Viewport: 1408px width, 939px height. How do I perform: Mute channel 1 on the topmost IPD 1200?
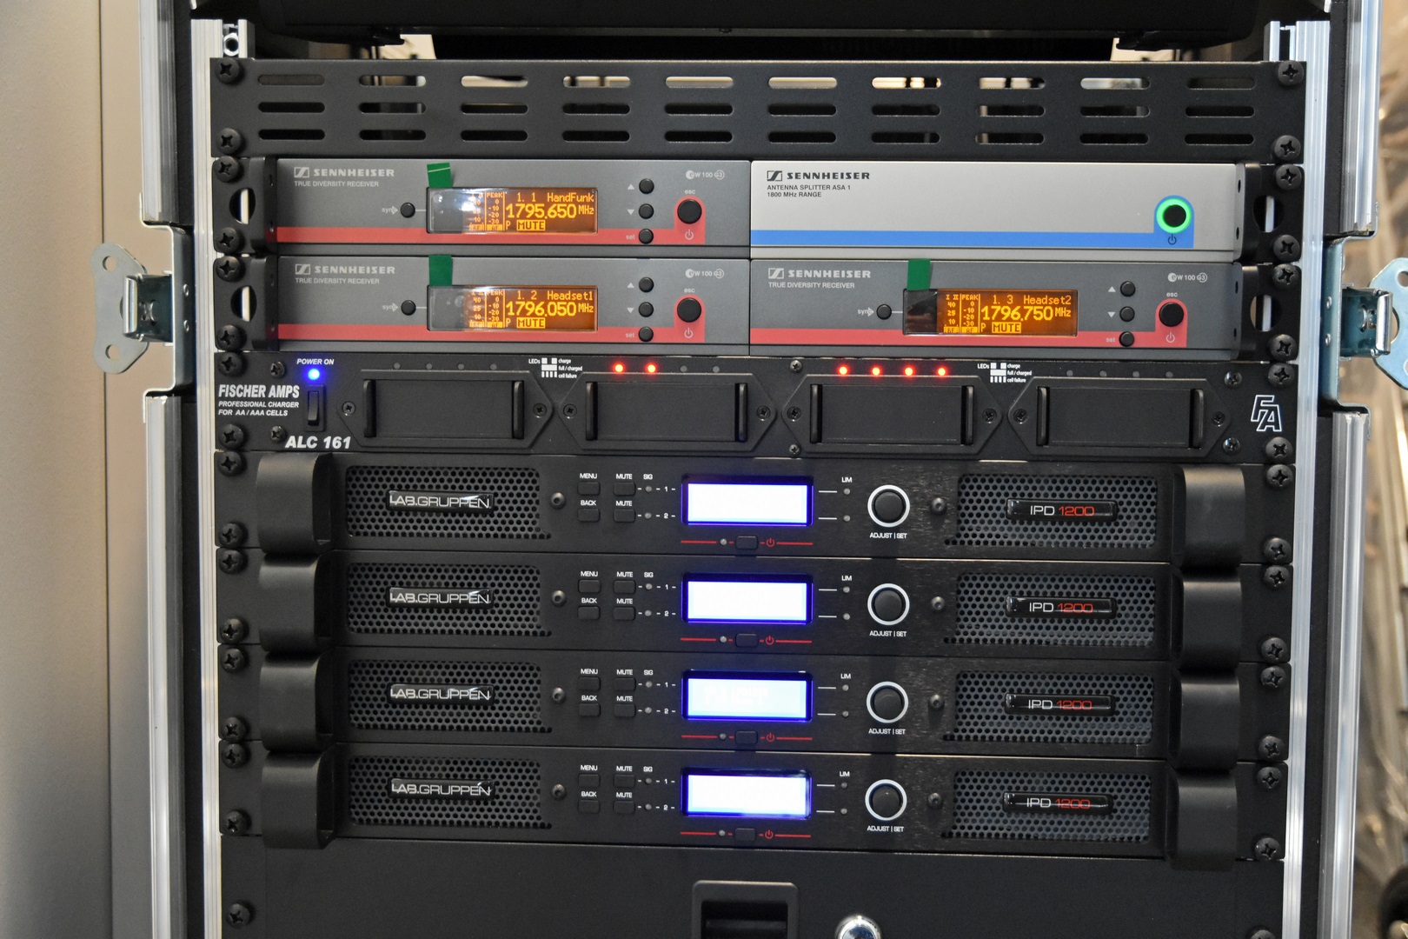tap(624, 489)
